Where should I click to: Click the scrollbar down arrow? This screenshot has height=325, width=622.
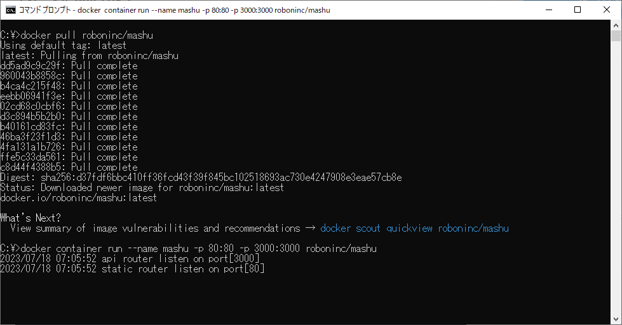(x=616, y=319)
